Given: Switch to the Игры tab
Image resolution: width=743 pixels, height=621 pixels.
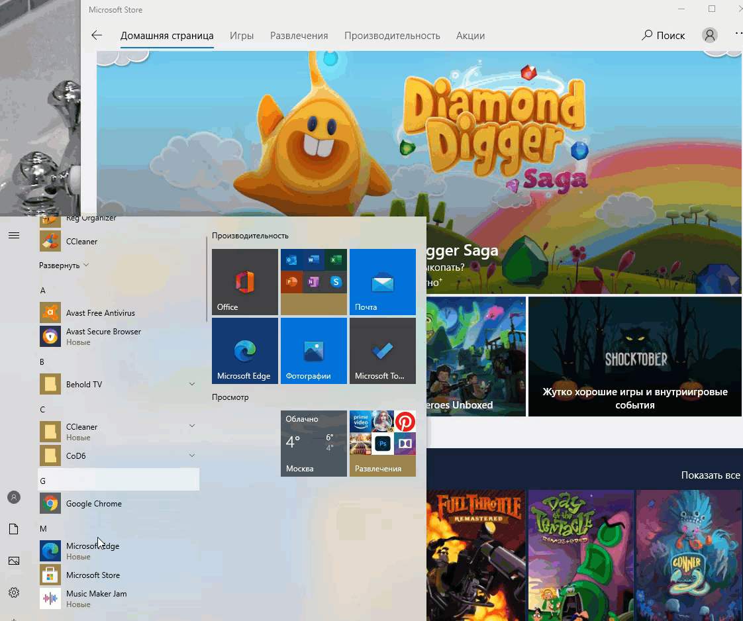Looking at the screenshot, I should [x=242, y=36].
